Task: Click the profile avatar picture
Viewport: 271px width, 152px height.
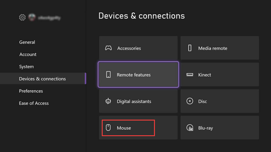Action: (x=32, y=18)
